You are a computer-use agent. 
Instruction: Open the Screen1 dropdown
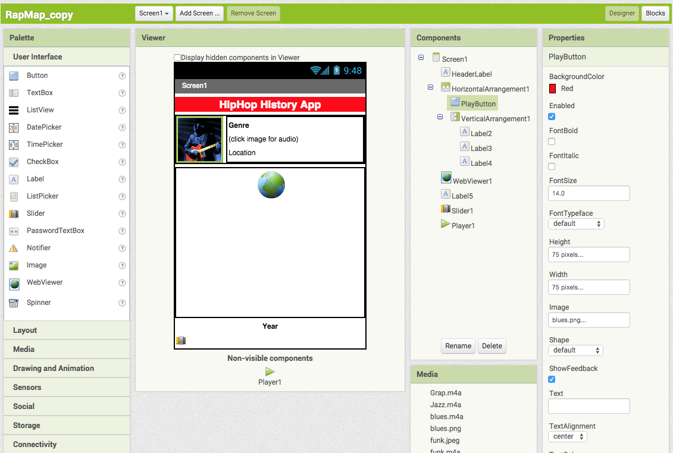point(154,13)
